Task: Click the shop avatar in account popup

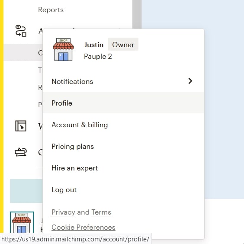Action: pos(63,49)
